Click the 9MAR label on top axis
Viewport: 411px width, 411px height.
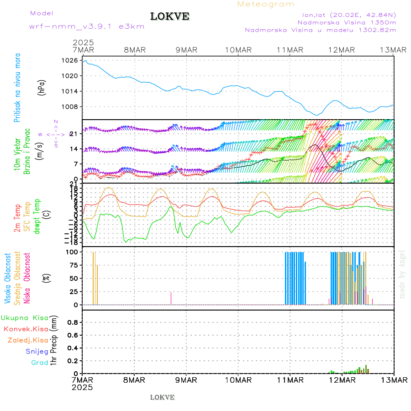point(186,50)
